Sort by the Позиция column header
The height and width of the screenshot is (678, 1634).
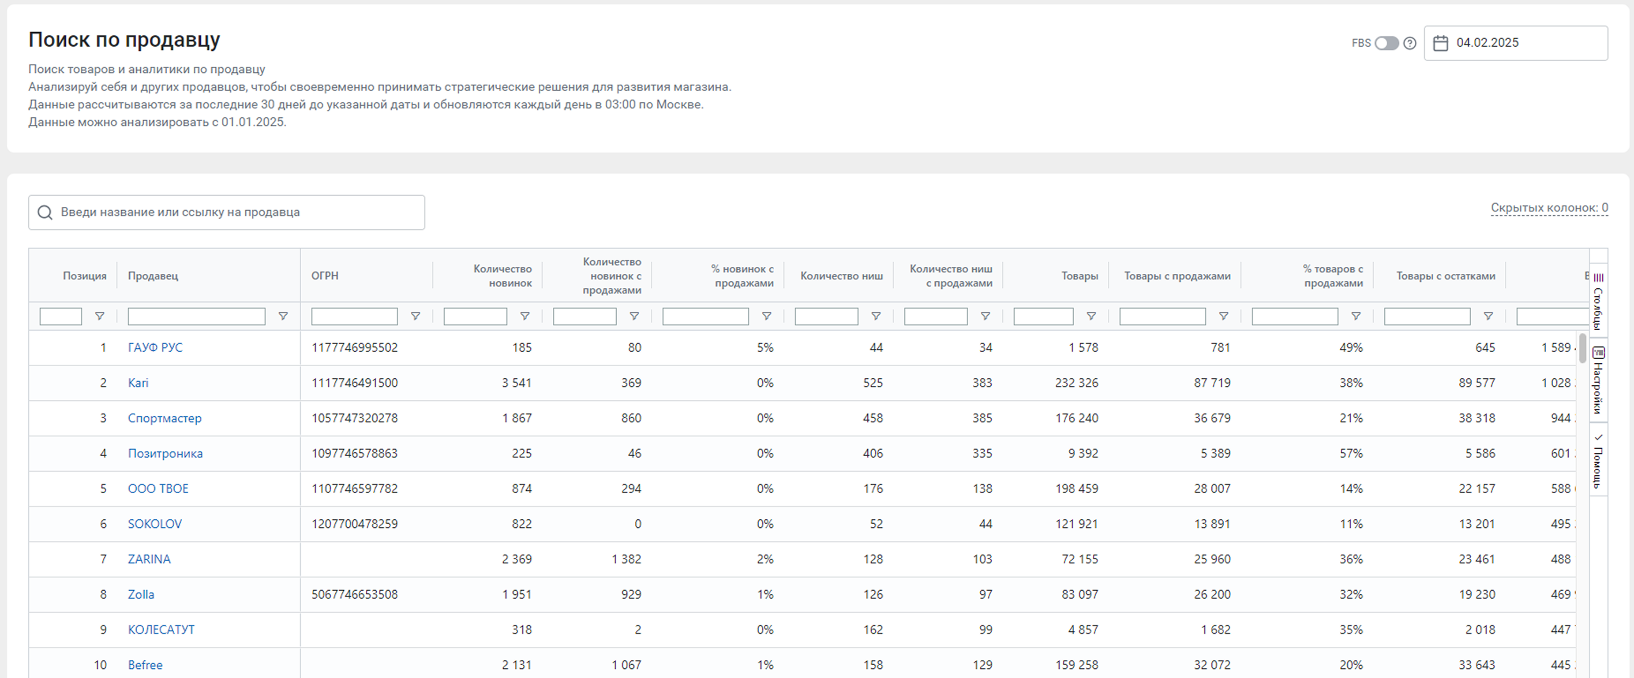pos(84,276)
